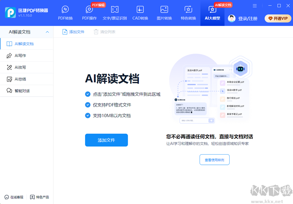Image resolution: width=293 pixels, height=204 pixels.
Task: Select AI总结 in the sidebar
Action: tap(26, 79)
